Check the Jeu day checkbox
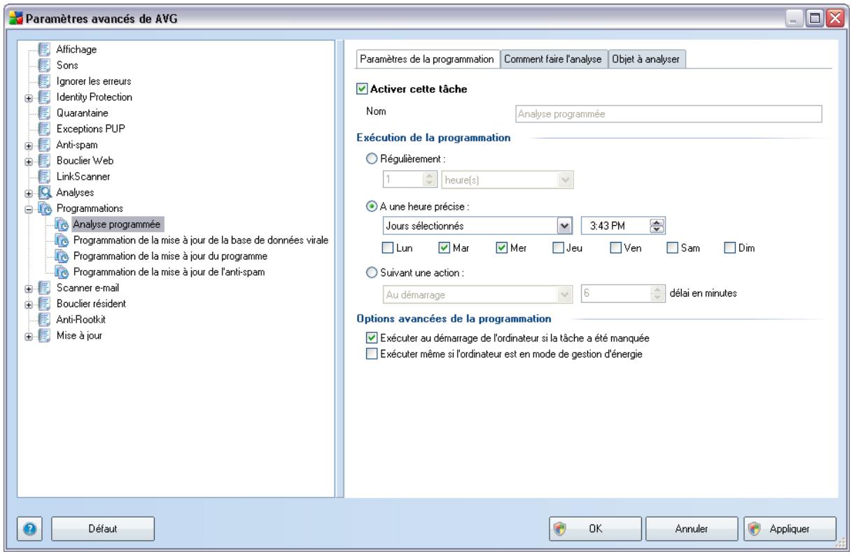854x556 pixels. [x=557, y=248]
